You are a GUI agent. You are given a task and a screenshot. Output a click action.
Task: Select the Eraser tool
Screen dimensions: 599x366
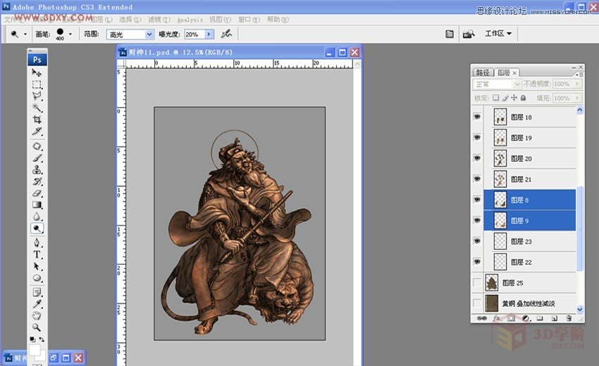pos(37,193)
